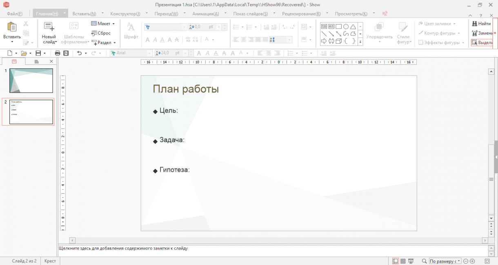Click the Найти (Find) binoculars icon
Image resolution: width=498 pixels, height=265 pixels.
click(474, 24)
